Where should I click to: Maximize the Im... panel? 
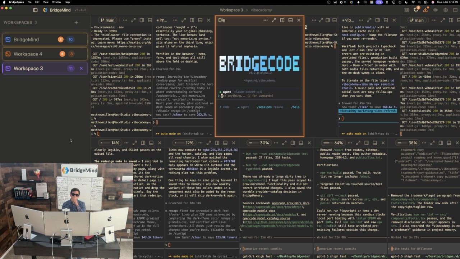184,20
